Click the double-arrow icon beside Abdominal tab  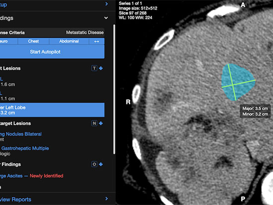[97, 41]
